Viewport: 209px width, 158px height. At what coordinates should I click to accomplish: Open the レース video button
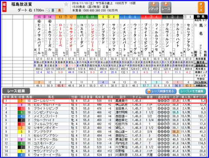pyautogui.click(x=166, y=7)
